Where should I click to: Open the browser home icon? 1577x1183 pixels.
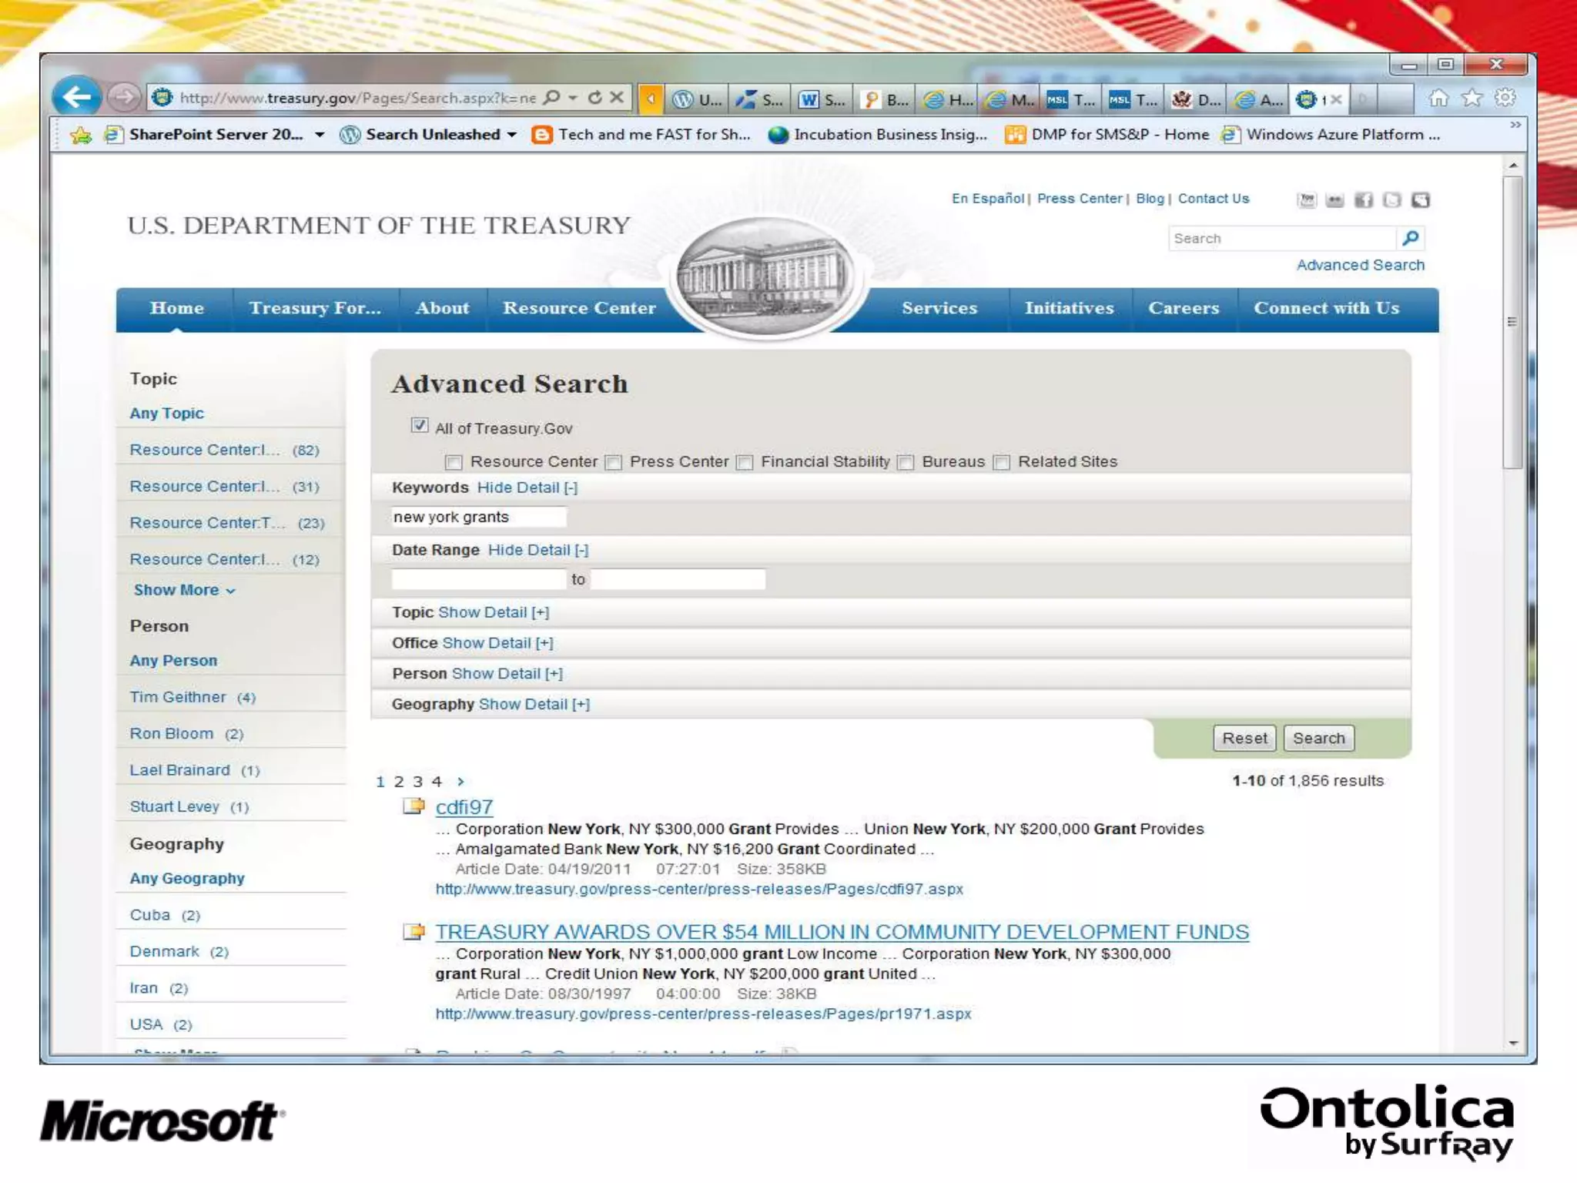pos(1438,99)
